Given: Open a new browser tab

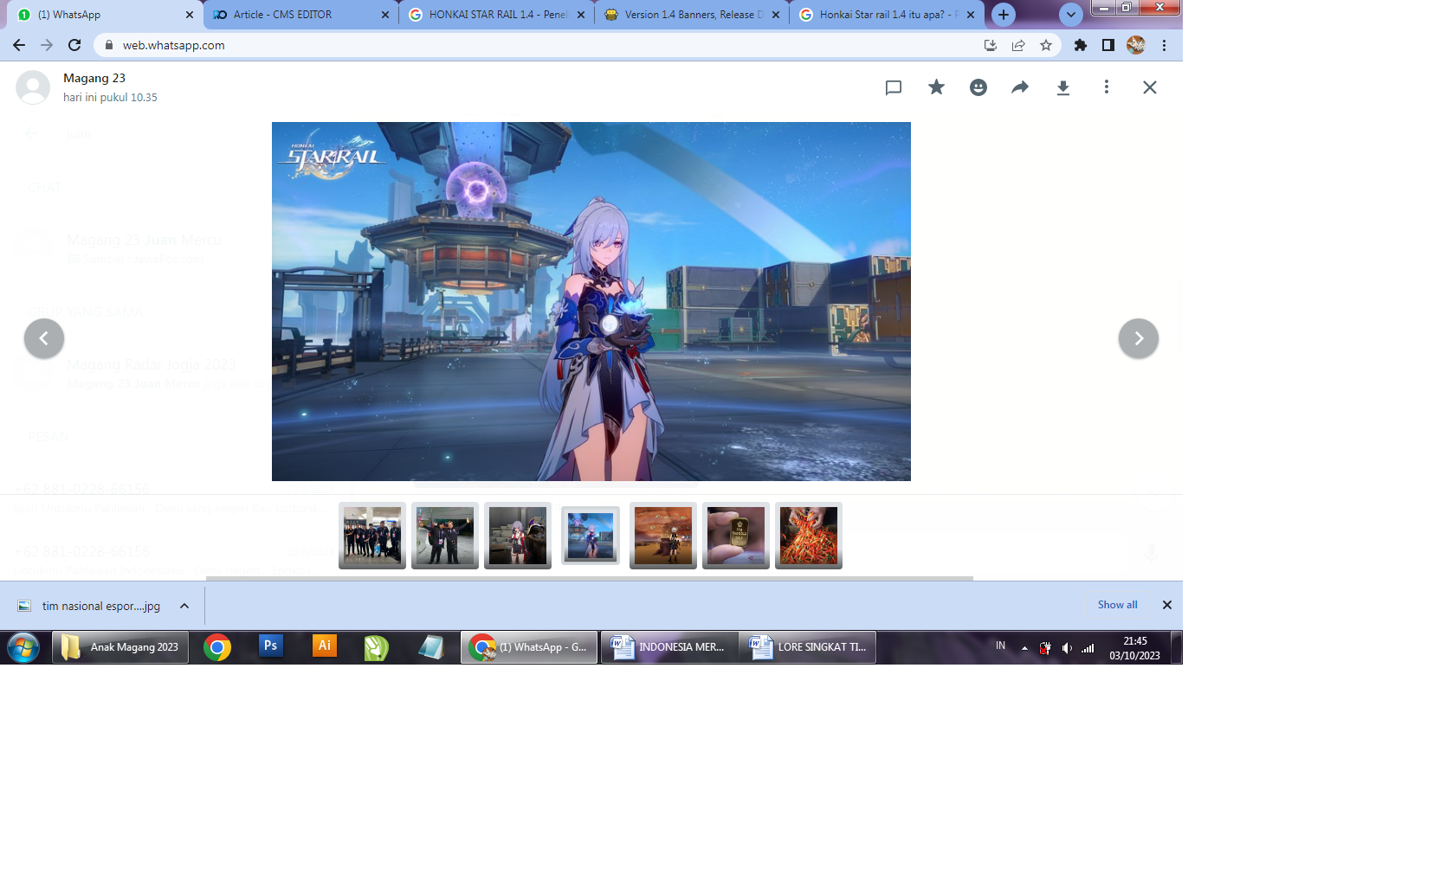Looking at the screenshot, I should 1004,15.
